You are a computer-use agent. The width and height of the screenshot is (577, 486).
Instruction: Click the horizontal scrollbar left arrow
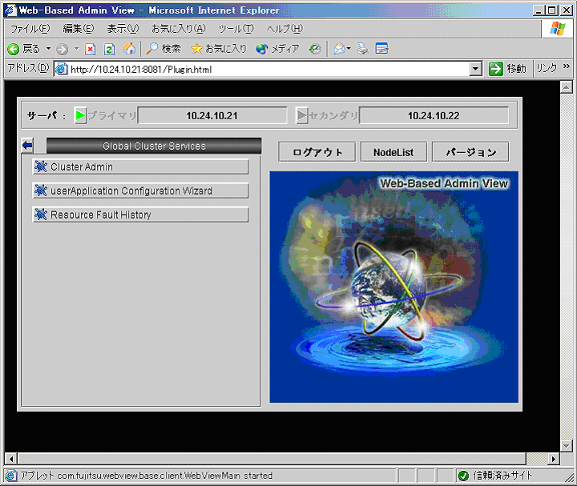(x=11, y=459)
